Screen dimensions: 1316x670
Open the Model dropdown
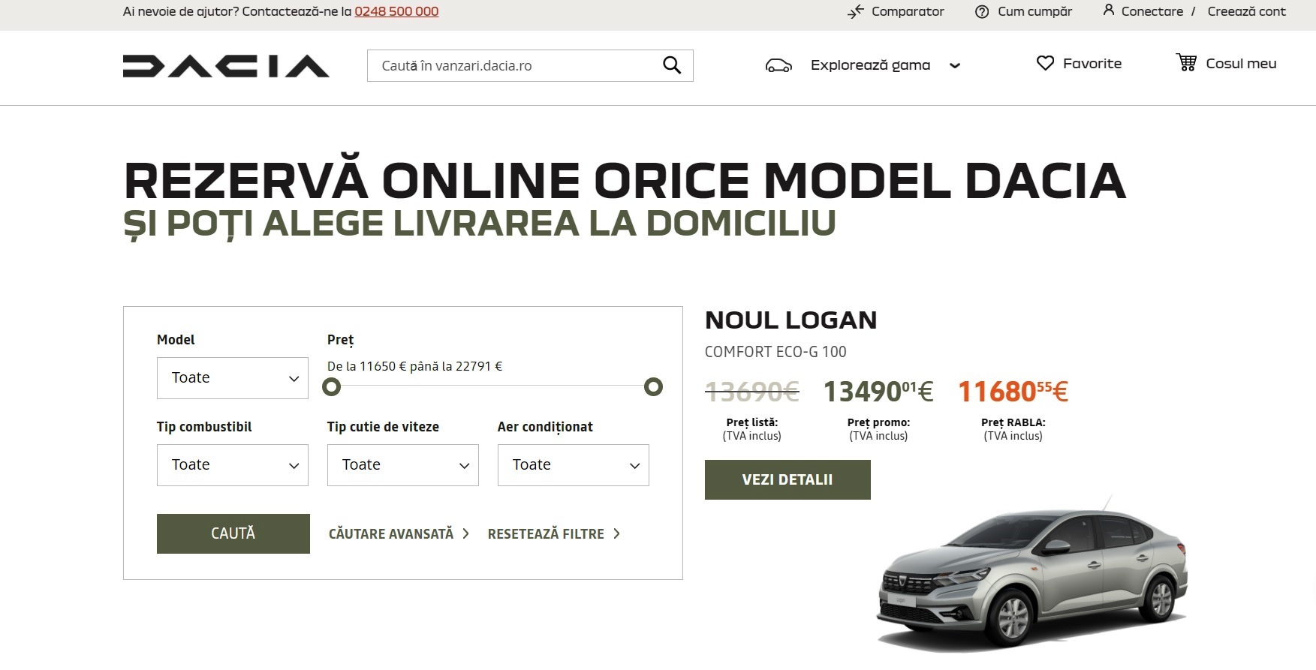click(233, 378)
